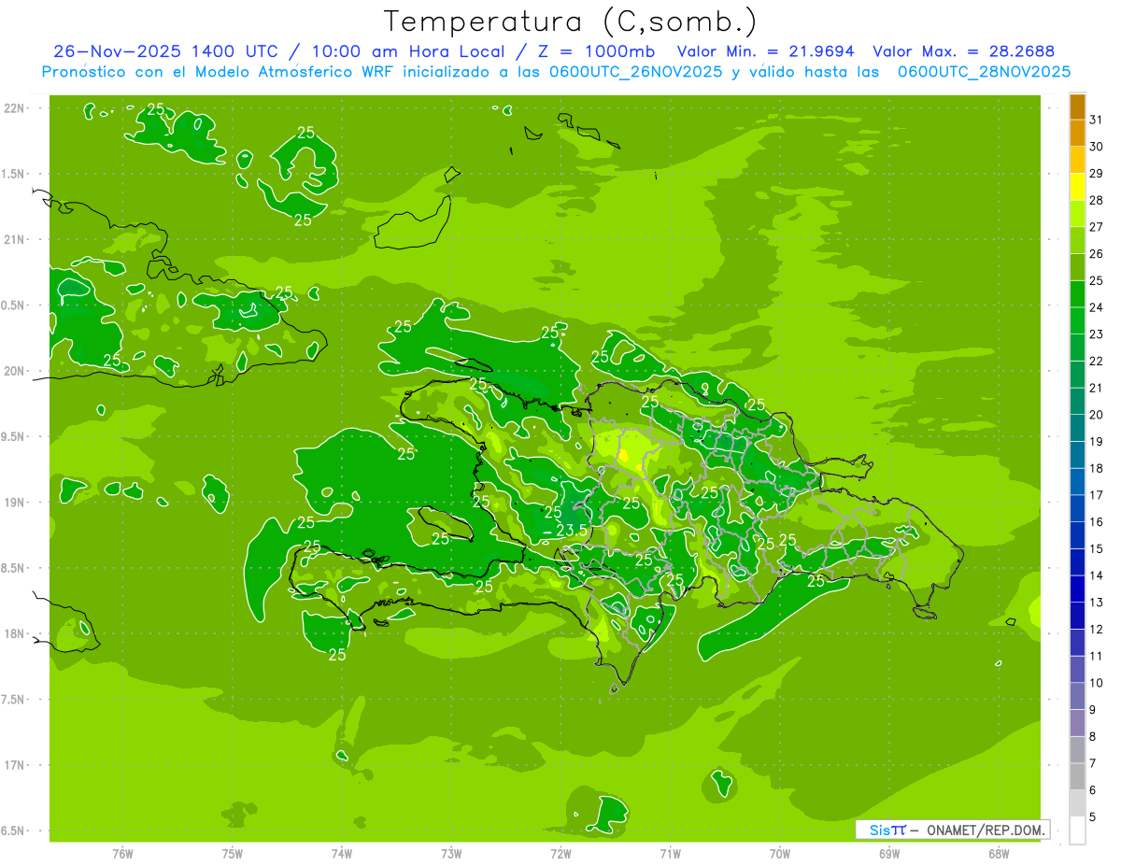1121x866 pixels.
Task: Click the color bar segment between 25 and 26
Action: pos(1077,267)
